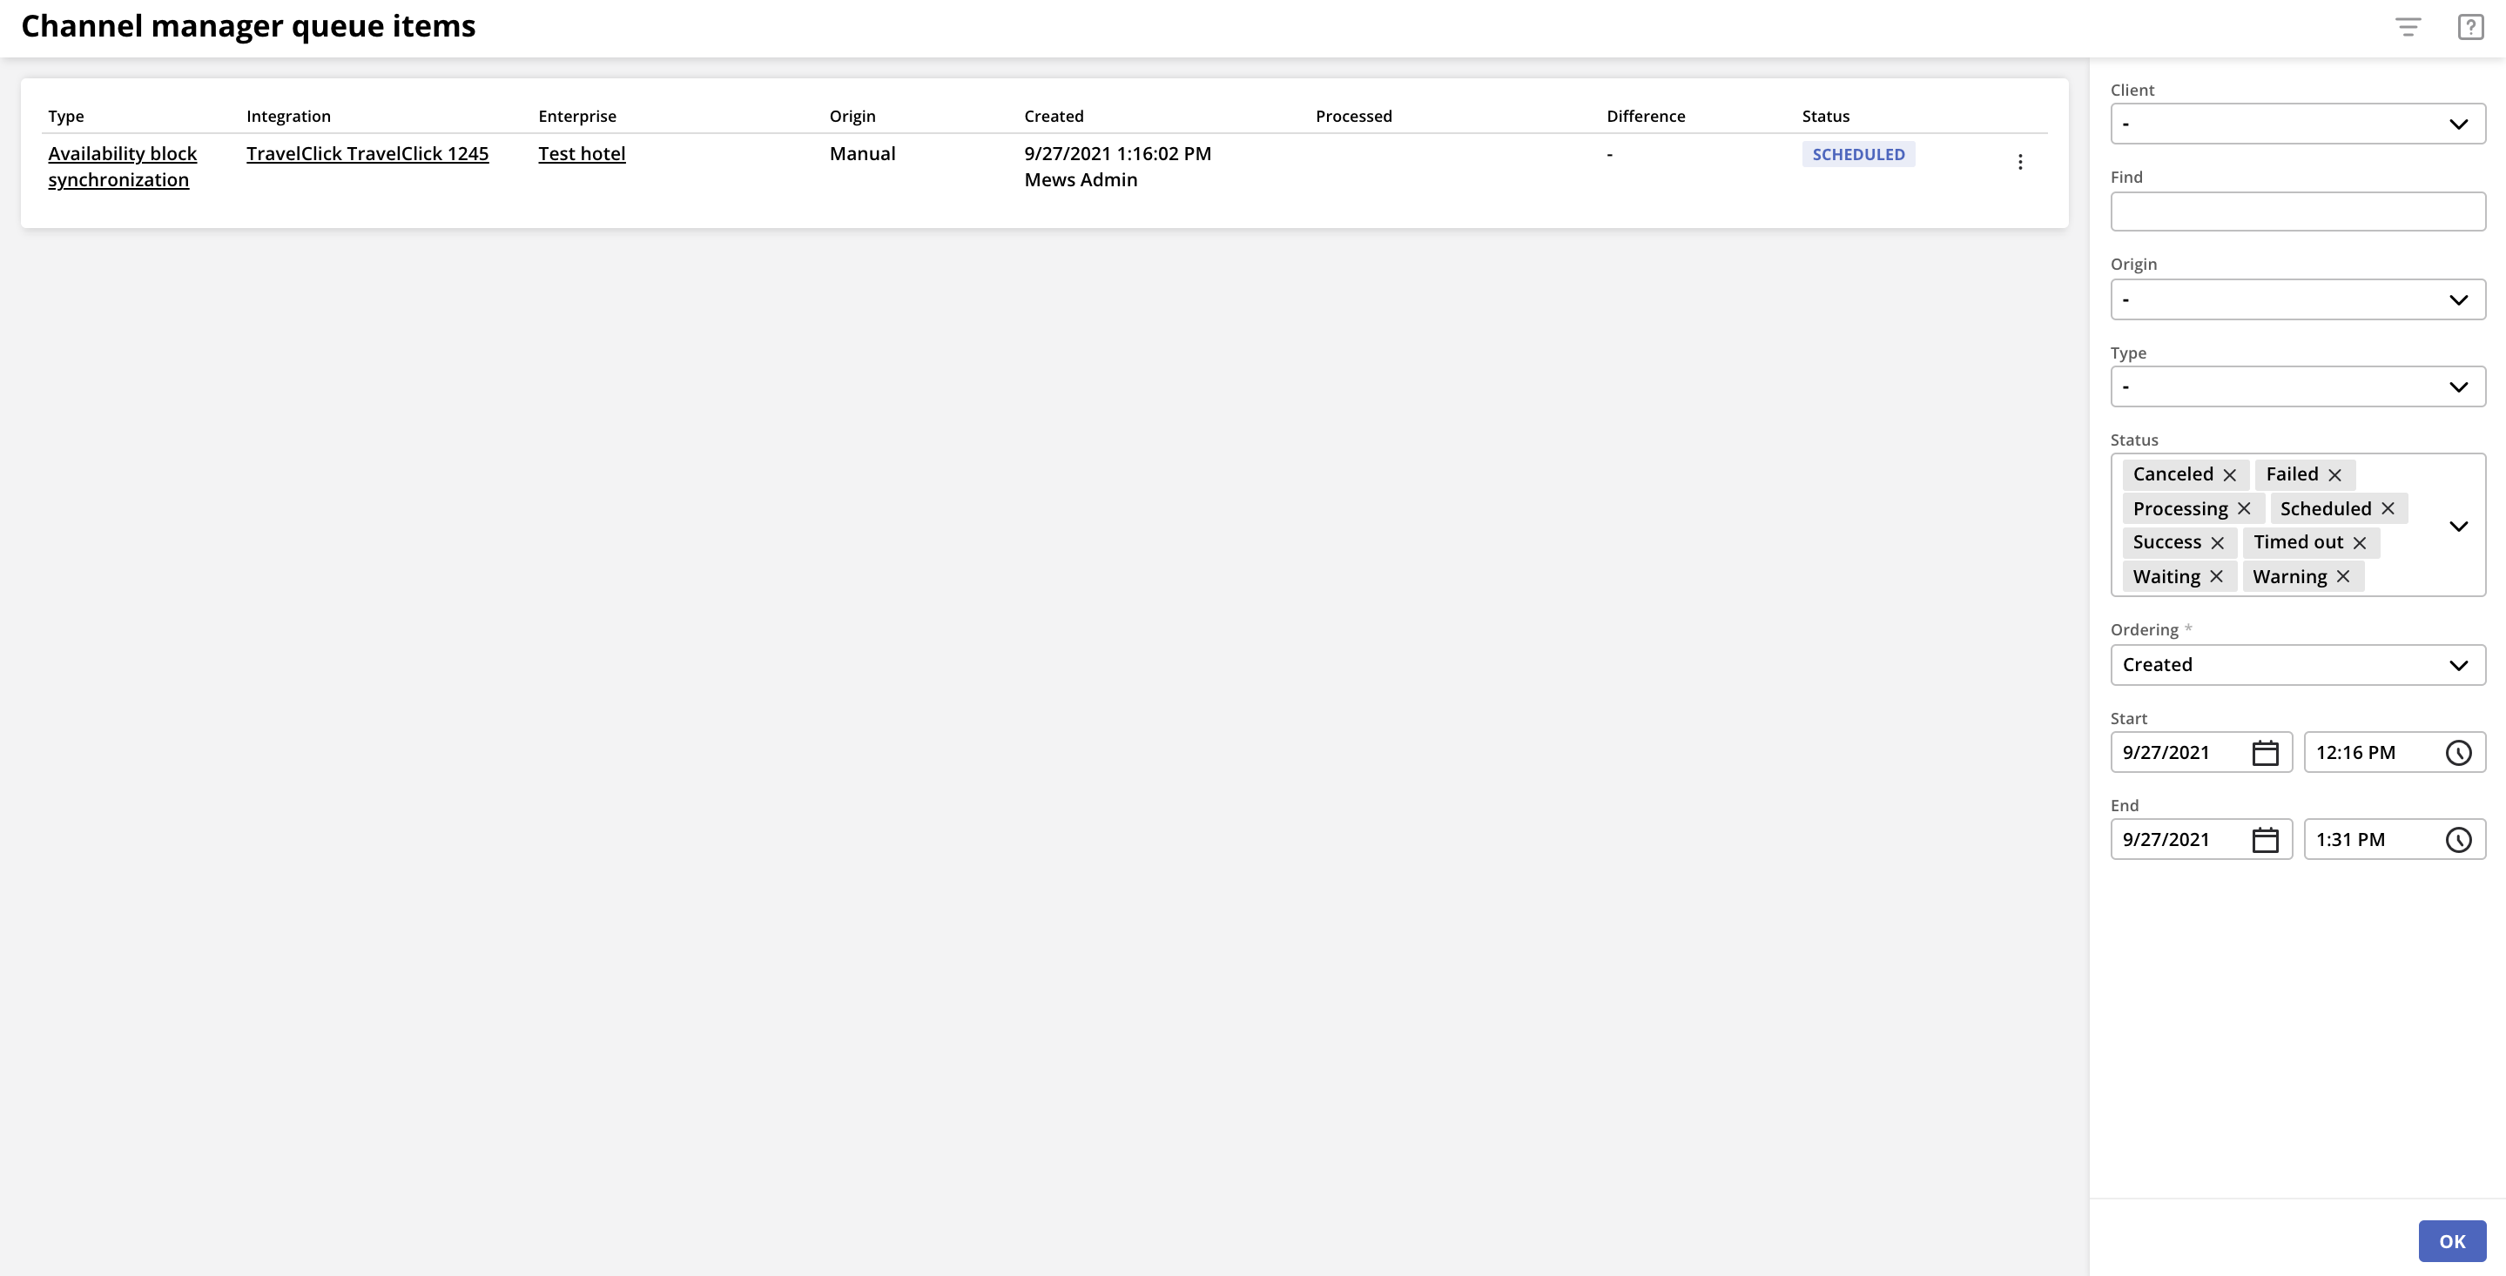The height and width of the screenshot is (1276, 2506).
Task: Click the Start time clock icon
Action: (2459, 751)
